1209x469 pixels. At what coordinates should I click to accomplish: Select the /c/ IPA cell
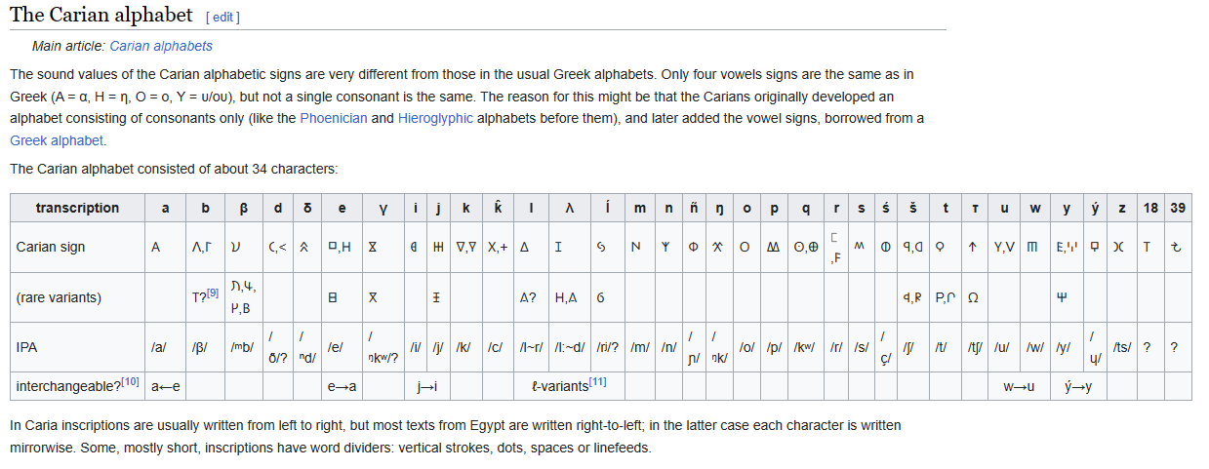[x=496, y=347]
